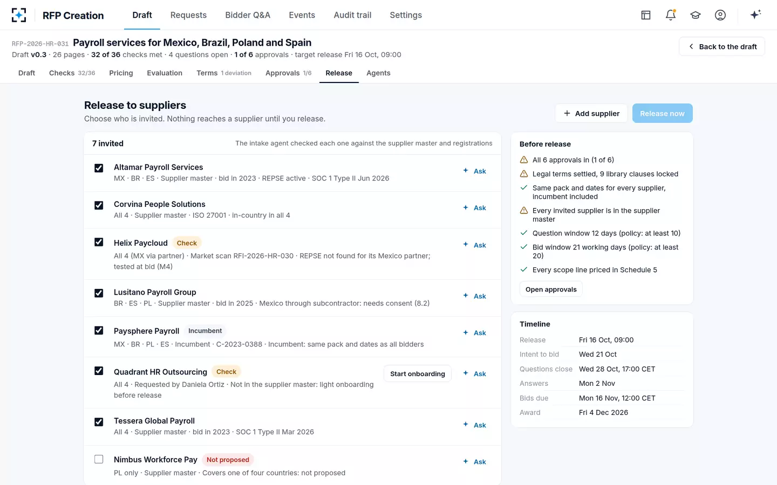The height and width of the screenshot is (485, 777).
Task: Check Nimbus Workforce Pay checkbox
Action: click(99, 459)
